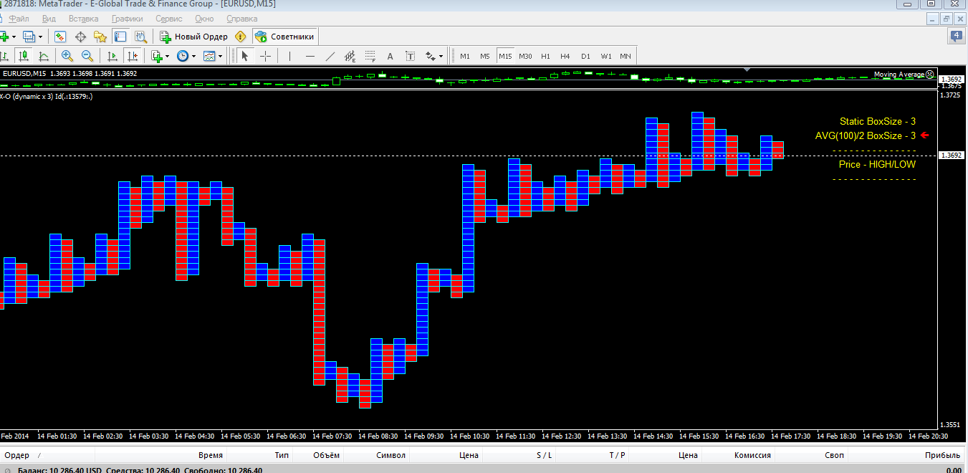Image resolution: width=968 pixels, height=473 pixels.
Task: Sort terminal by Ордер column header
Action: pos(16,455)
